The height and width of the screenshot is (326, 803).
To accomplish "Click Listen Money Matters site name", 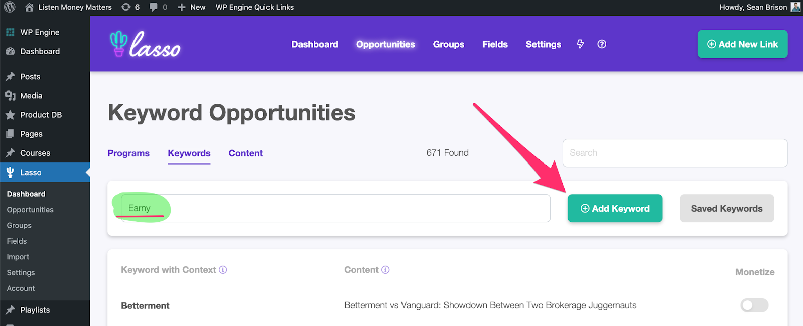I will 75,7.
